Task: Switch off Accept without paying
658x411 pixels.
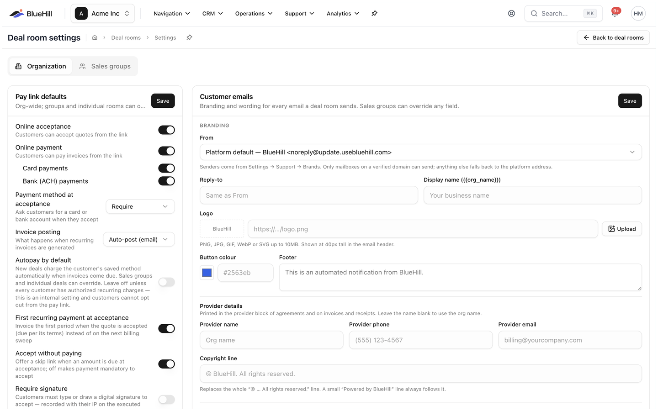Action: (x=166, y=364)
